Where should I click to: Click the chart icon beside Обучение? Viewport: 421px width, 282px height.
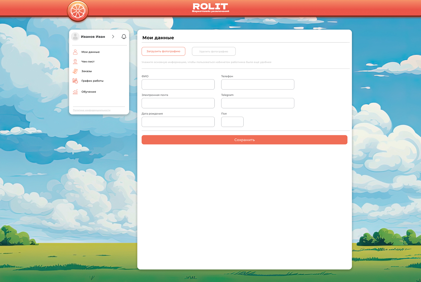click(x=75, y=92)
